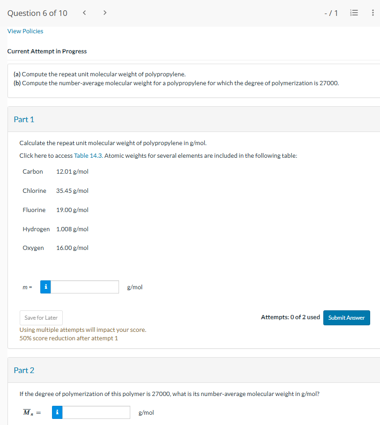Click the info icon next to the Mn field
The image size is (380, 425).
coord(57,412)
